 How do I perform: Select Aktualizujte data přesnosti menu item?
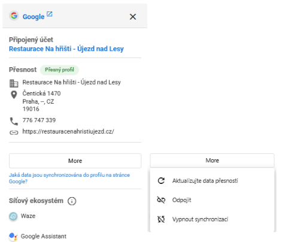212,181
